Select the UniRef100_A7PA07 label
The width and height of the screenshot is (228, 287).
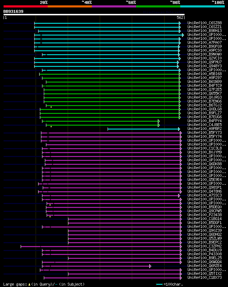point(204,42)
